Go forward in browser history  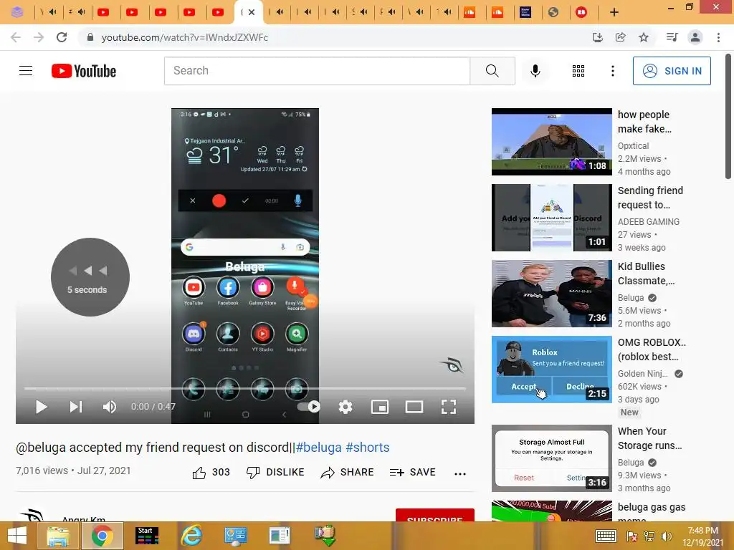(x=39, y=37)
